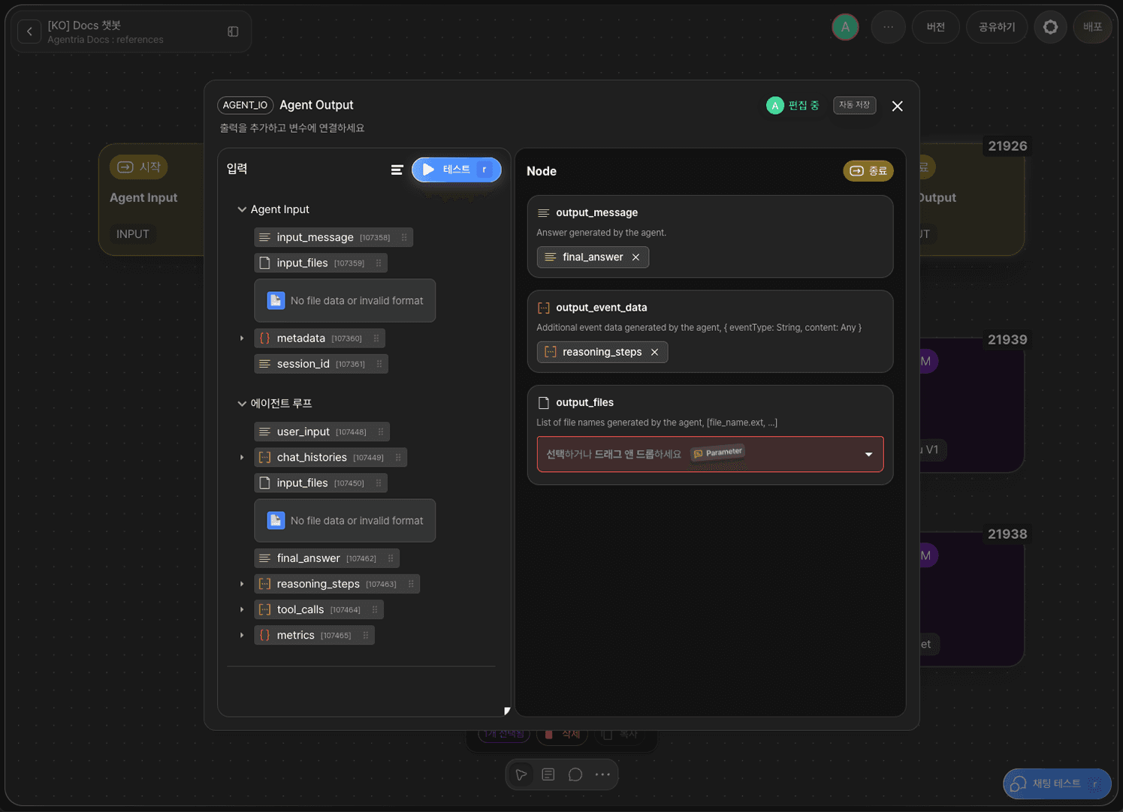Click the AGENT_IO badge
The image size is (1123, 812).
tap(245, 105)
